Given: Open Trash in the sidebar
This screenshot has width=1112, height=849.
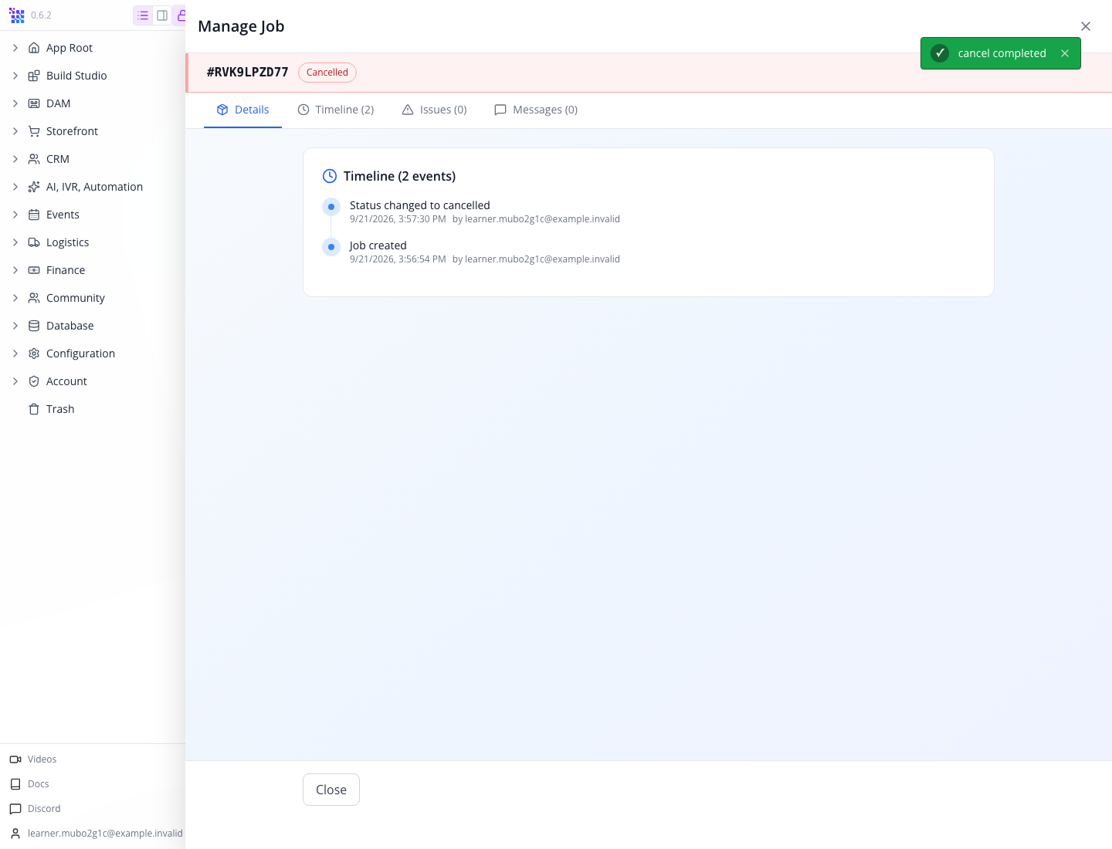Looking at the screenshot, I should (x=60, y=409).
